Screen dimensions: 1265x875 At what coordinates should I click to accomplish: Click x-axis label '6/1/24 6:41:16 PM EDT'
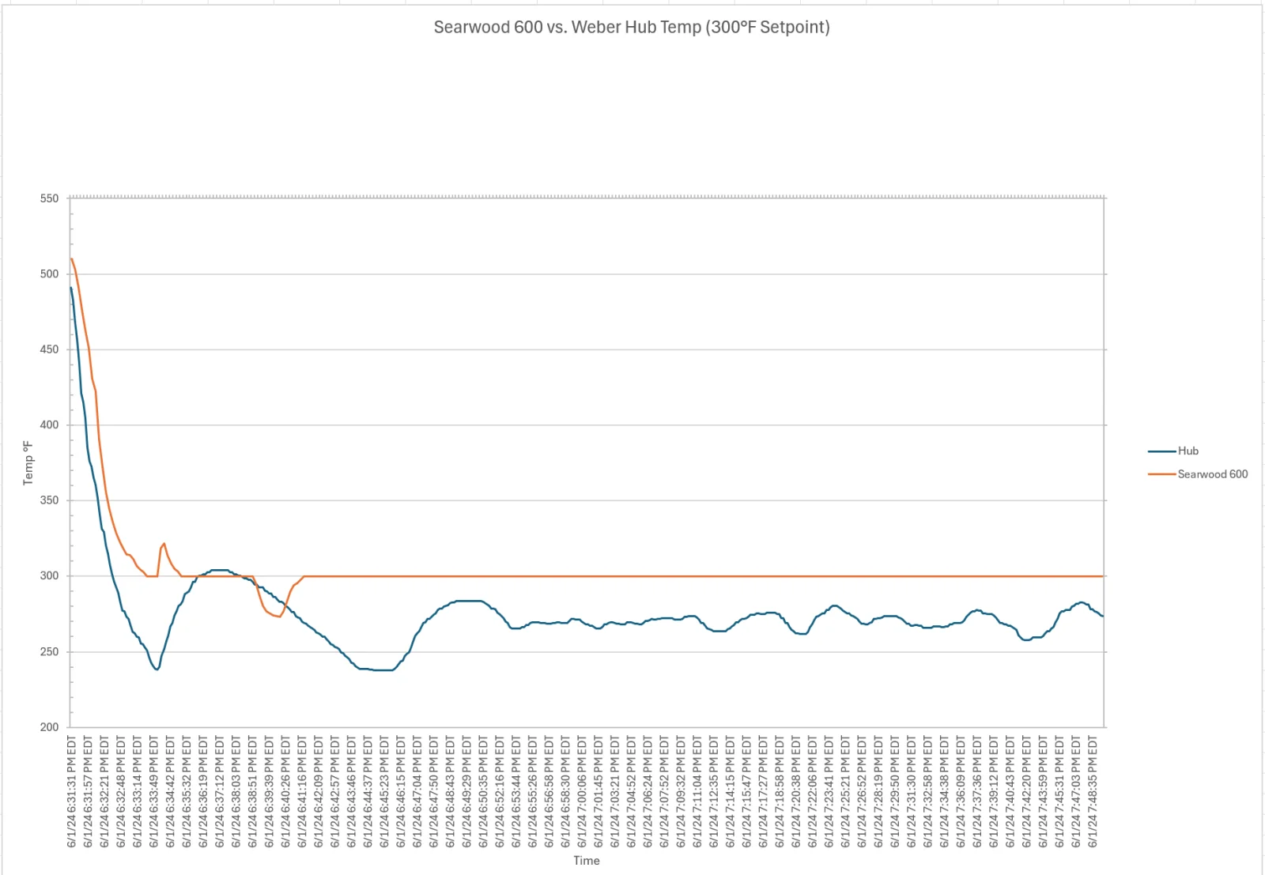pos(302,792)
